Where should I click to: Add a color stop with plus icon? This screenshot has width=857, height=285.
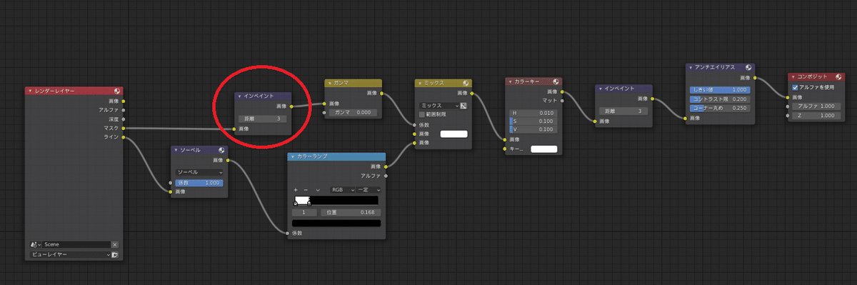click(296, 190)
